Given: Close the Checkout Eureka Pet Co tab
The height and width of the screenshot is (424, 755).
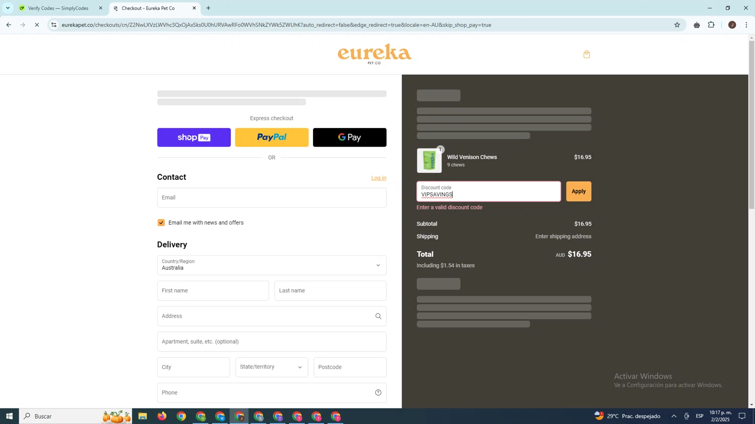Looking at the screenshot, I should (194, 8).
